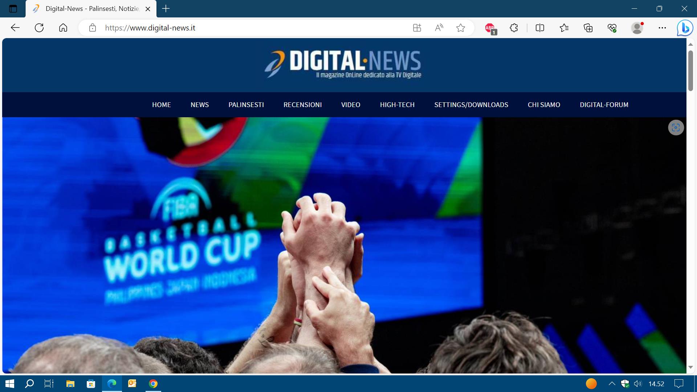Switch to Microsoft Edge on taskbar

pos(112,384)
